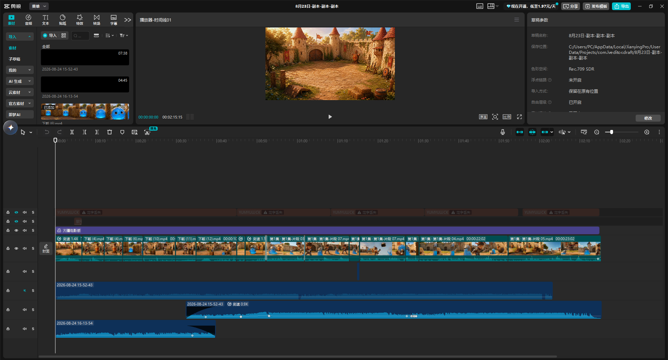This screenshot has width=668, height=360.
Task: Switch to the 转场 transitions tab
Action: (97, 20)
